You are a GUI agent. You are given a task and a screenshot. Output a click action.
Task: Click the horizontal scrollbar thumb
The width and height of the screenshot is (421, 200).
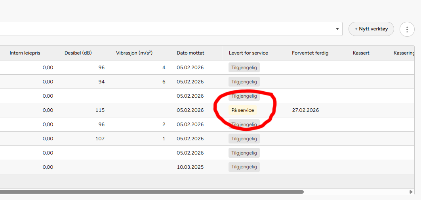(150, 192)
